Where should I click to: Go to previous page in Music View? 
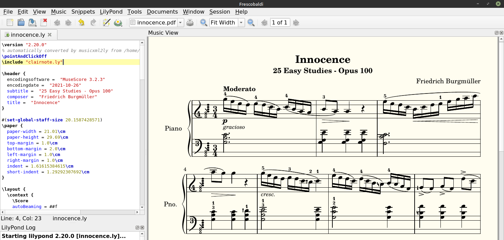(x=264, y=22)
